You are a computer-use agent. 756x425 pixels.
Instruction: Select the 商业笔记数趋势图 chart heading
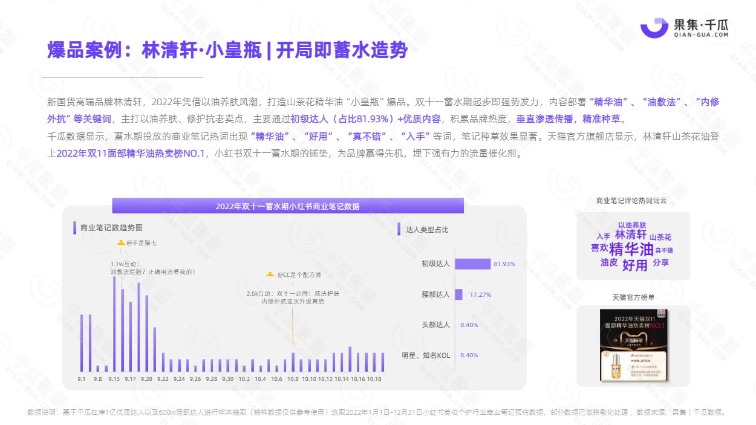click(x=111, y=228)
